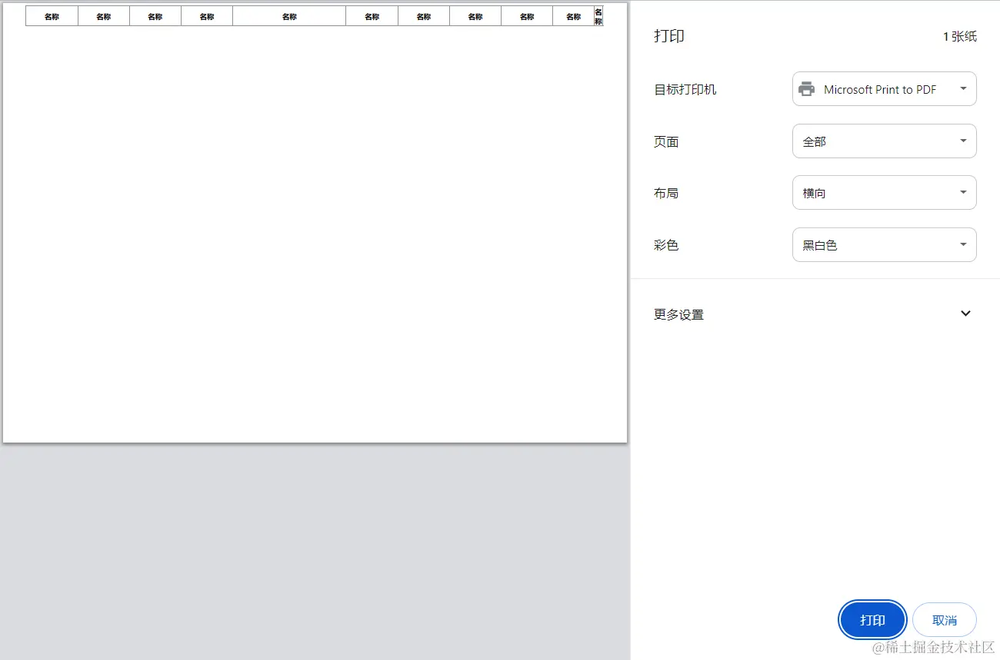1000x660 pixels.
Task: Open the 彩色 dropdown showing 黑白色
Action: (x=885, y=245)
